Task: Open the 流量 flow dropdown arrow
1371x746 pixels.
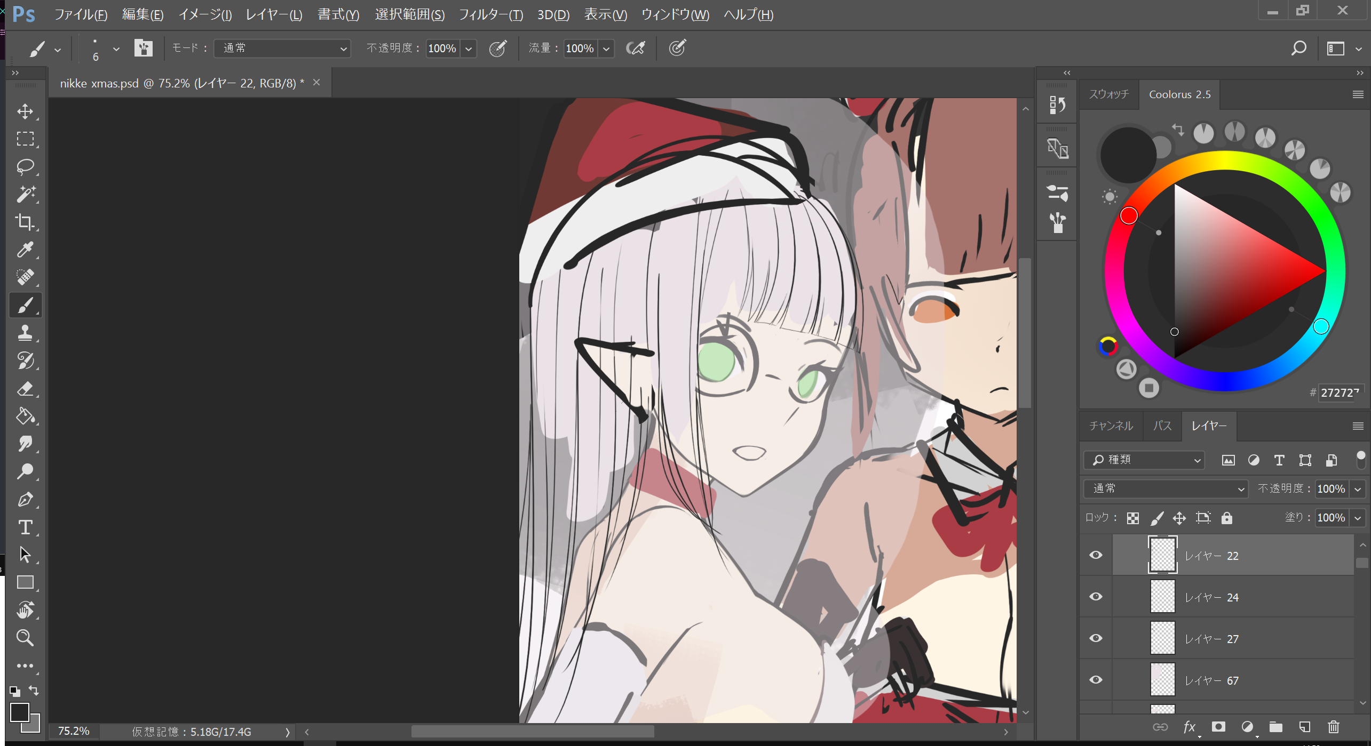Action: (606, 49)
